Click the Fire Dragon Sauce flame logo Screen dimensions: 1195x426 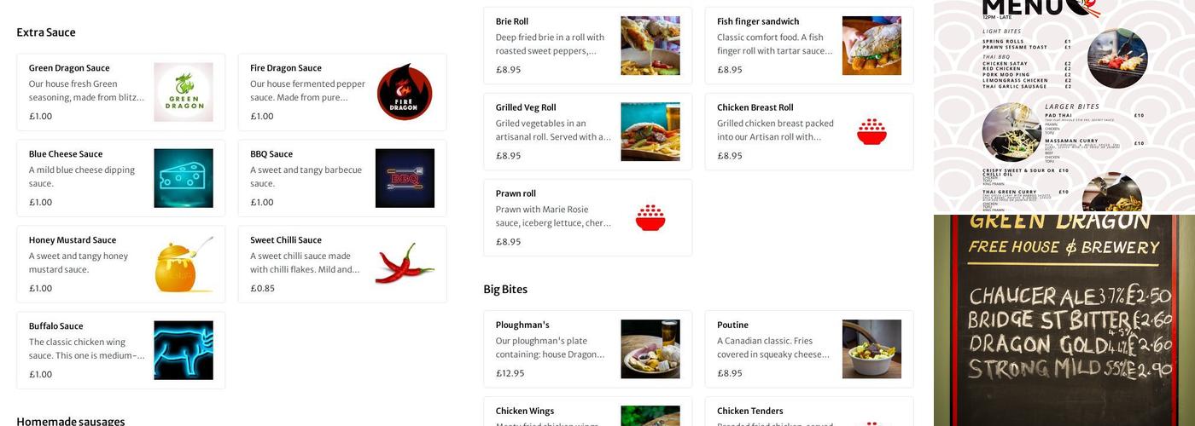[x=405, y=92]
